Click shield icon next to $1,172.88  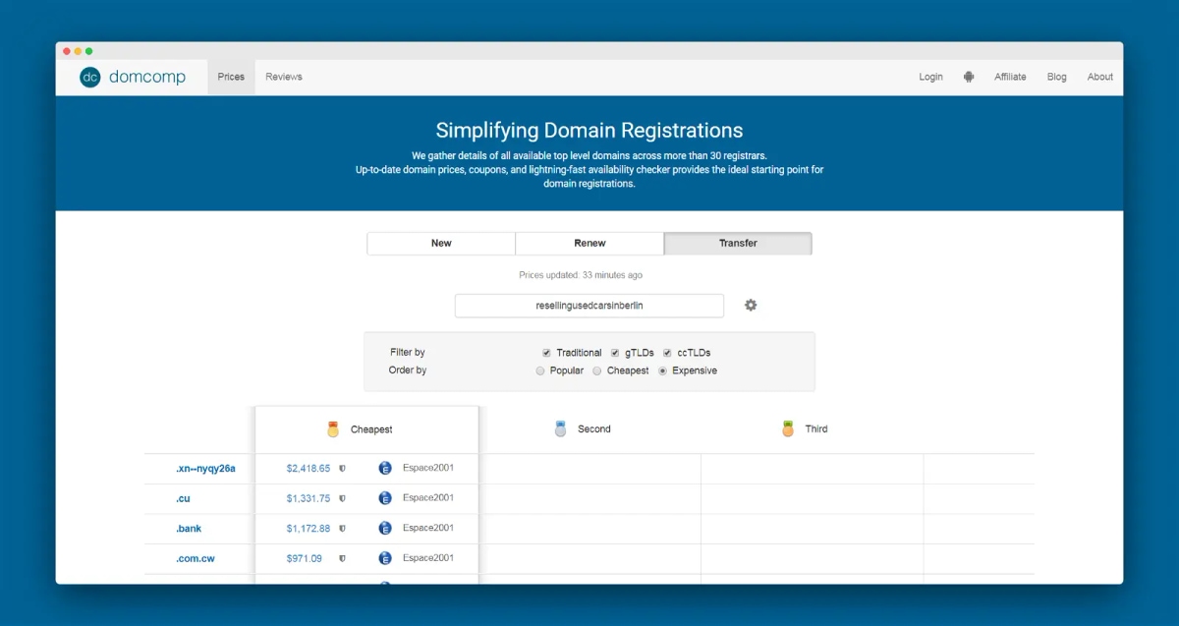(x=342, y=529)
